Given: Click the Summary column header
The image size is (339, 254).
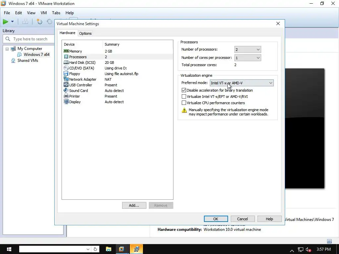Looking at the screenshot, I should click(x=138, y=44).
